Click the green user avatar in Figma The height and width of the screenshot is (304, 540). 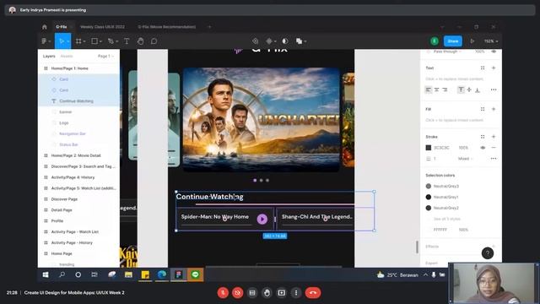click(x=435, y=41)
